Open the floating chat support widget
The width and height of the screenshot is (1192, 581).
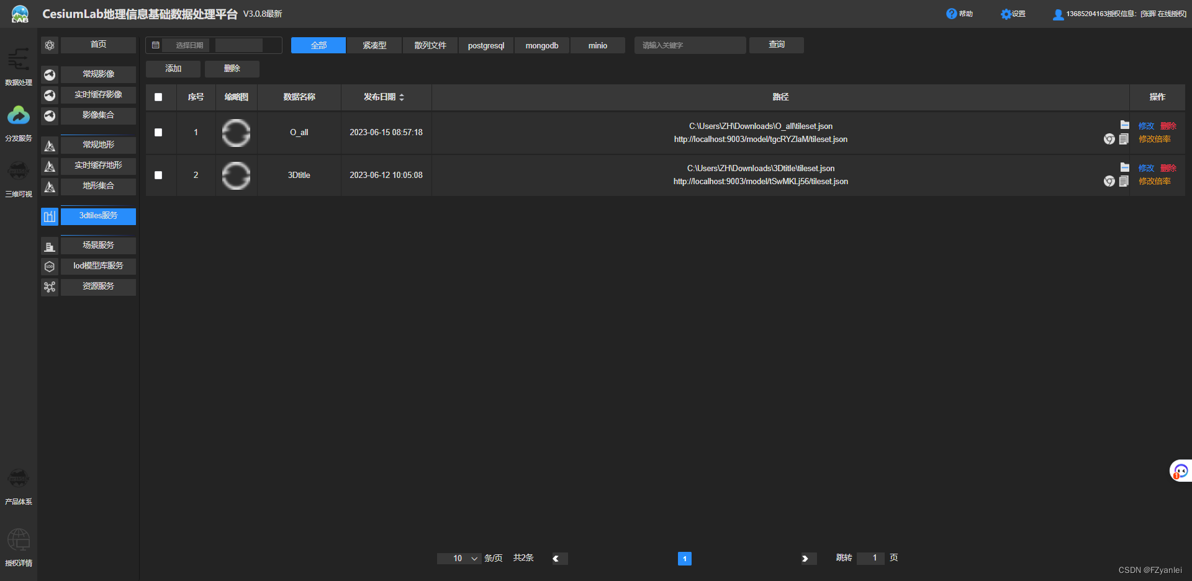point(1181,471)
